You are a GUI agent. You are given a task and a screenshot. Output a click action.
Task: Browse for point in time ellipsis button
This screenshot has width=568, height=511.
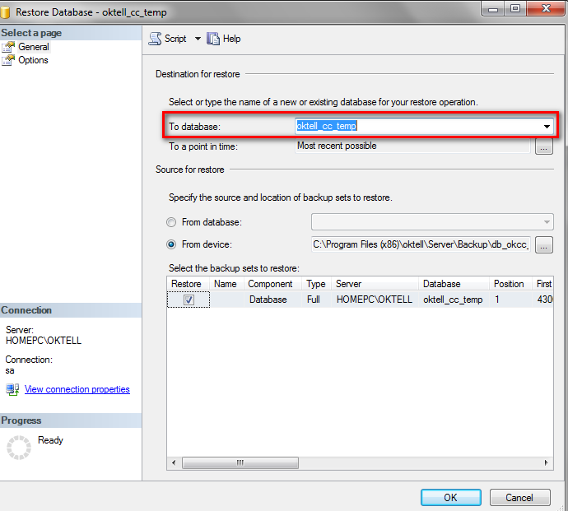[x=543, y=147]
